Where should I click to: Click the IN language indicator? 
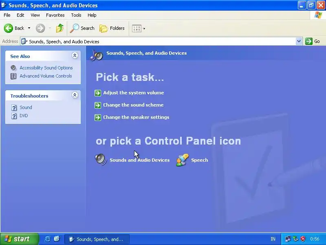pyautogui.click(x=273, y=239)
